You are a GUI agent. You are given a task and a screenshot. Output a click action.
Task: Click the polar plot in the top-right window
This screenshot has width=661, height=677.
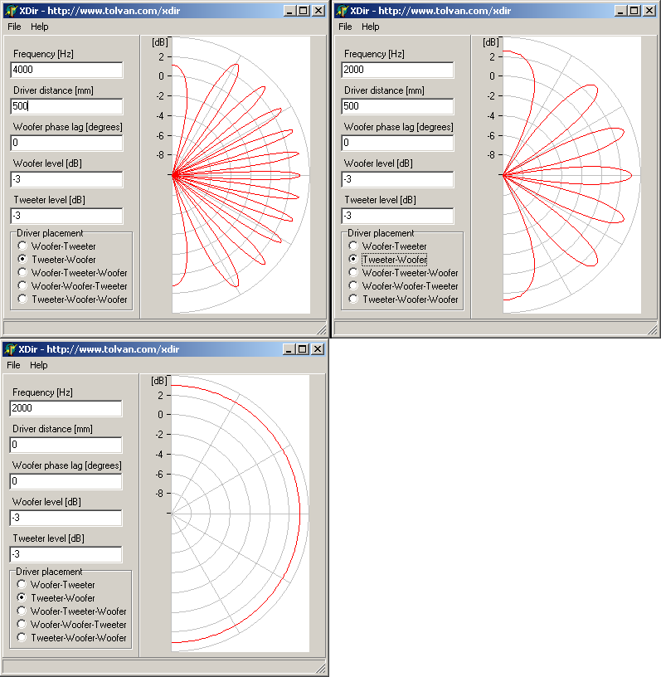(x=571, y=175)
